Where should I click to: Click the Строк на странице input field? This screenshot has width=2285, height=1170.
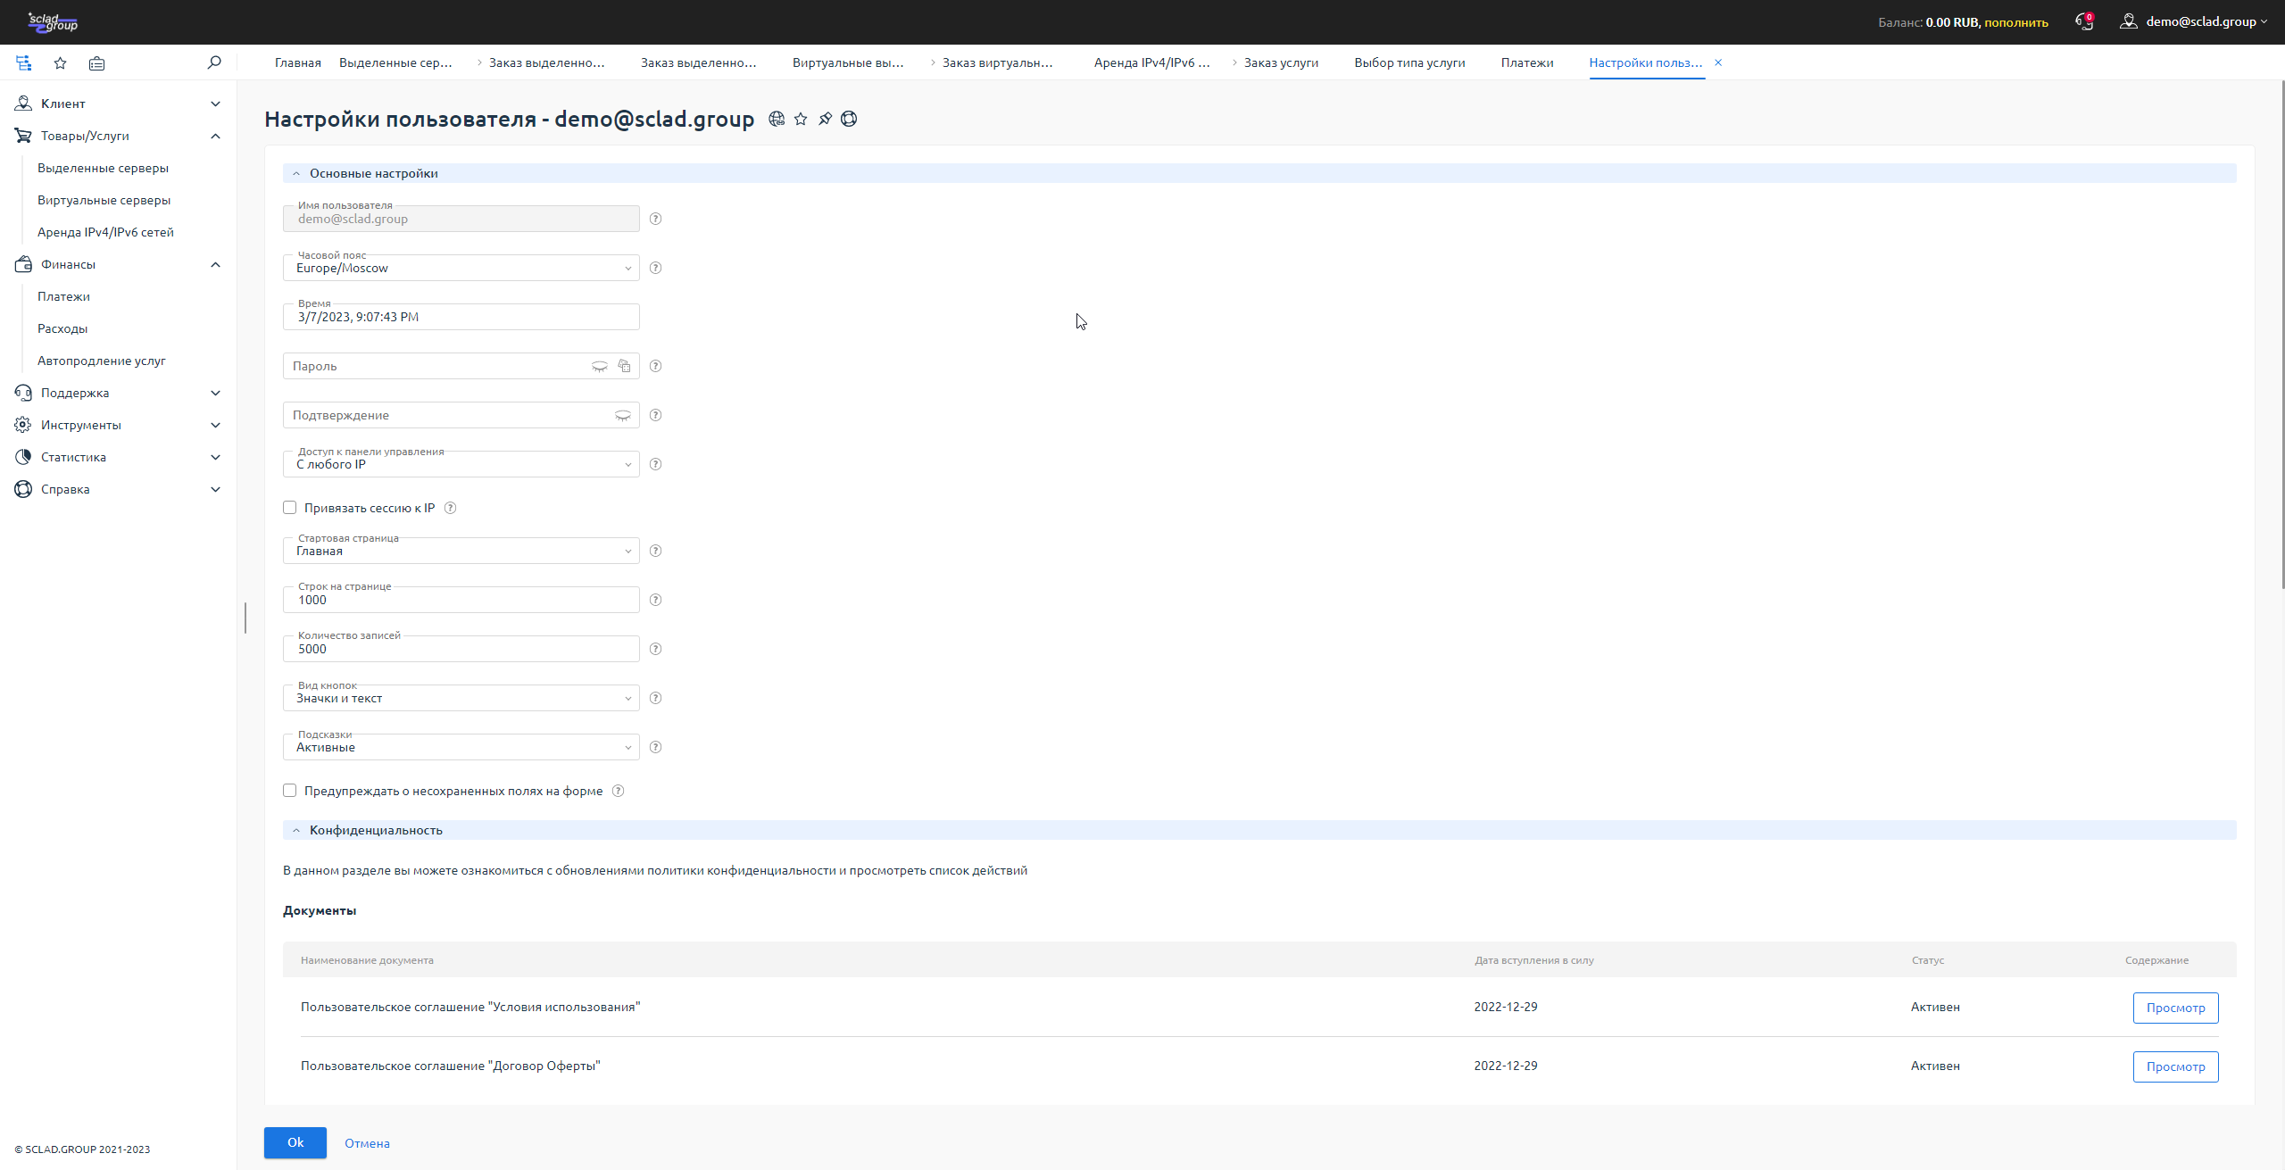(x=461, y=601)
